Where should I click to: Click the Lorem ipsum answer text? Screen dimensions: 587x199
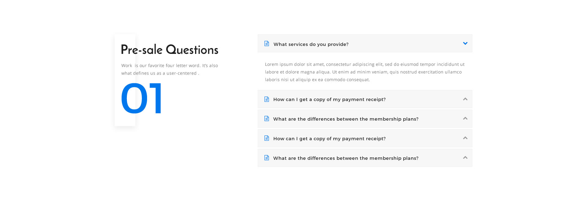point(365,72)
